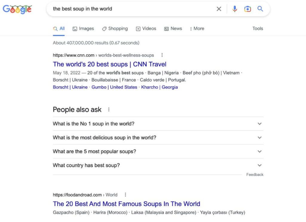Viewport: 306px width, 222px height.
Task: Click the Tools button
Action: point(258,29)
